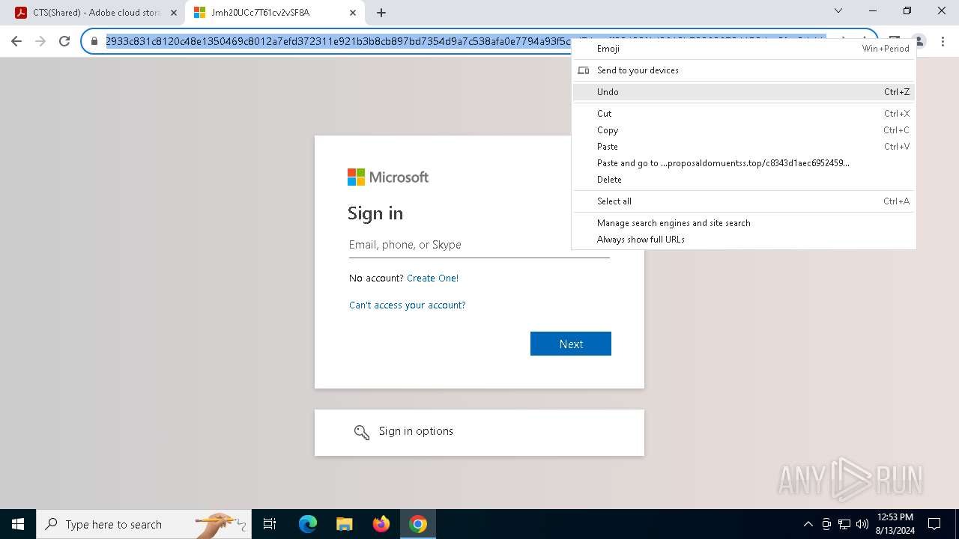Close the Jmh20UCc7T61cv2vSF8A tab
This screenshot has width=959, height=539.
click(353, 13)
